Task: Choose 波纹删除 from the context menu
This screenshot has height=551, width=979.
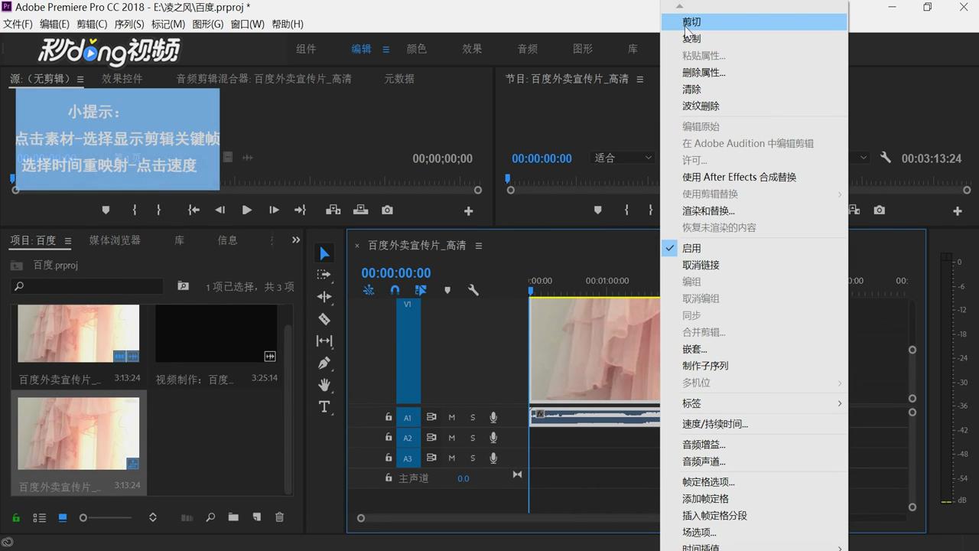Action: (x=754, y=106)
